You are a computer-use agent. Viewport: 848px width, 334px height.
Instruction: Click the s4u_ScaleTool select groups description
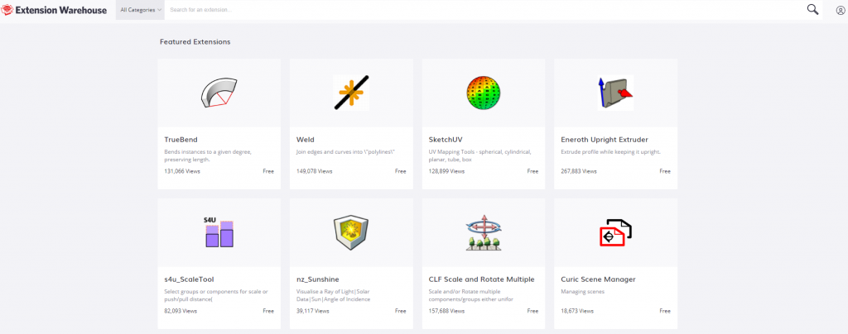click(x=216, y=295)
